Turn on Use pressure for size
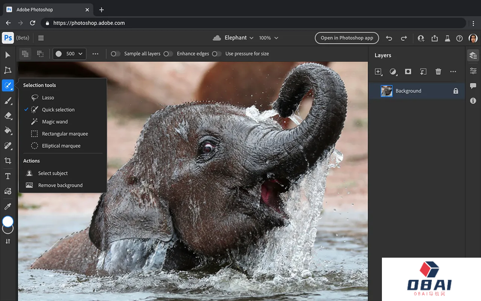481x301 pixels. (x=216, y=53)
